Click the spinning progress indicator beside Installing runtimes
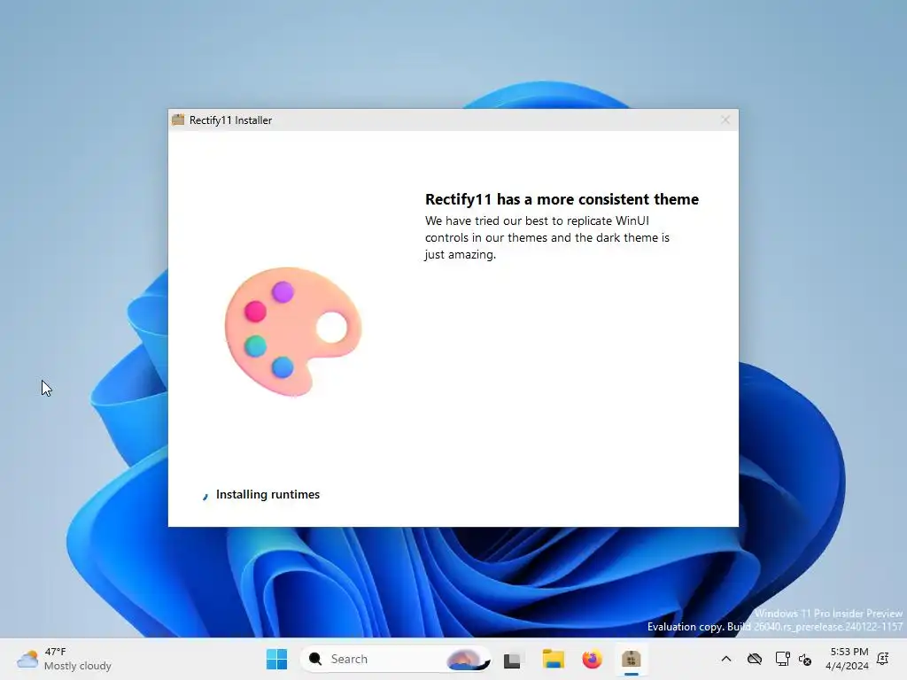 click(205, 496)
